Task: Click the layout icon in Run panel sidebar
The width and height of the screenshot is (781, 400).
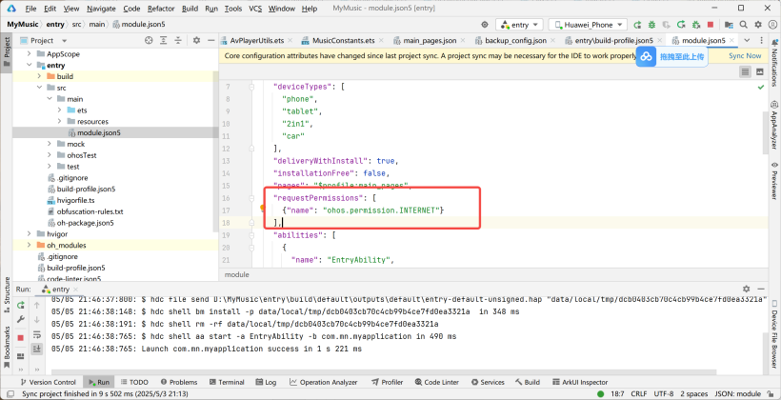Action: 20,356
